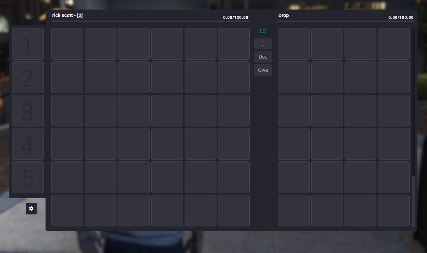Image resolution: width=427 pixels, height=253 pixels.
Task: Select the last slot in the inventory's bottom row
Action: (234, 211)
